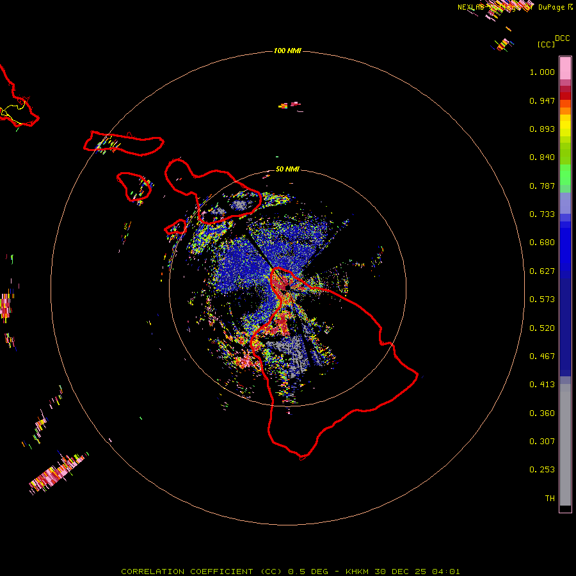Viewport: 576px width, 576px height.
Task: Click the Correlation Coefficient caption at bottom
Action: (x=290, y=572)
